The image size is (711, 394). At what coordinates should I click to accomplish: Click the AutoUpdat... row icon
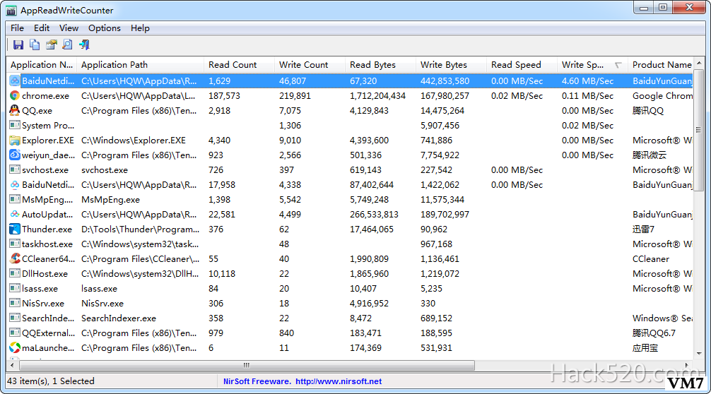pyautogui.click(x=15, y=214)
